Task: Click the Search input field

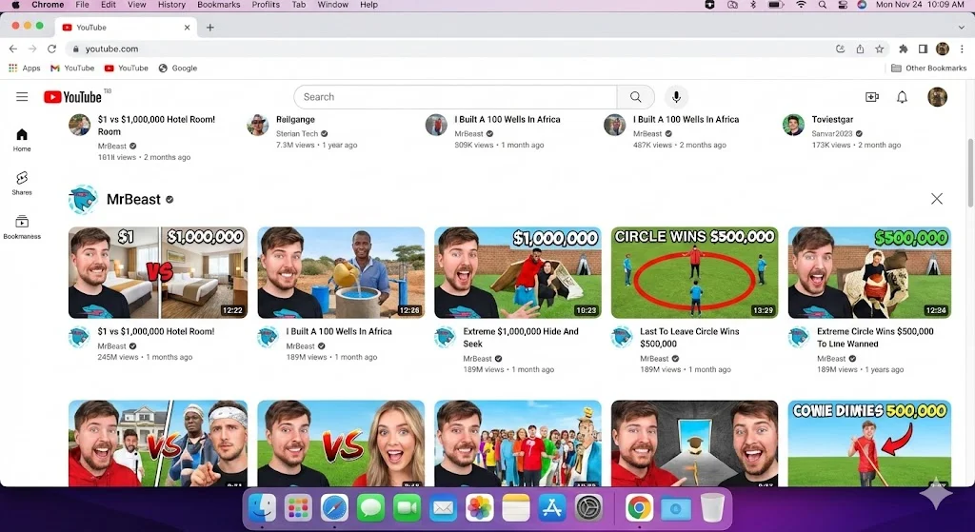Action: [455, 97]
